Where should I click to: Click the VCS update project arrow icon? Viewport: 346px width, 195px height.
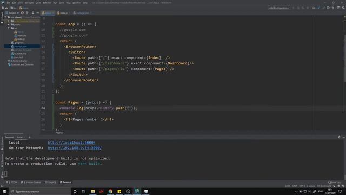pos(319,8)
